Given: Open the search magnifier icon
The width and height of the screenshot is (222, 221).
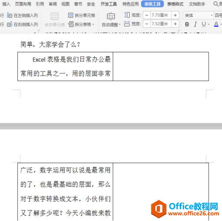Looking at the screenshot, I should 216,4.
